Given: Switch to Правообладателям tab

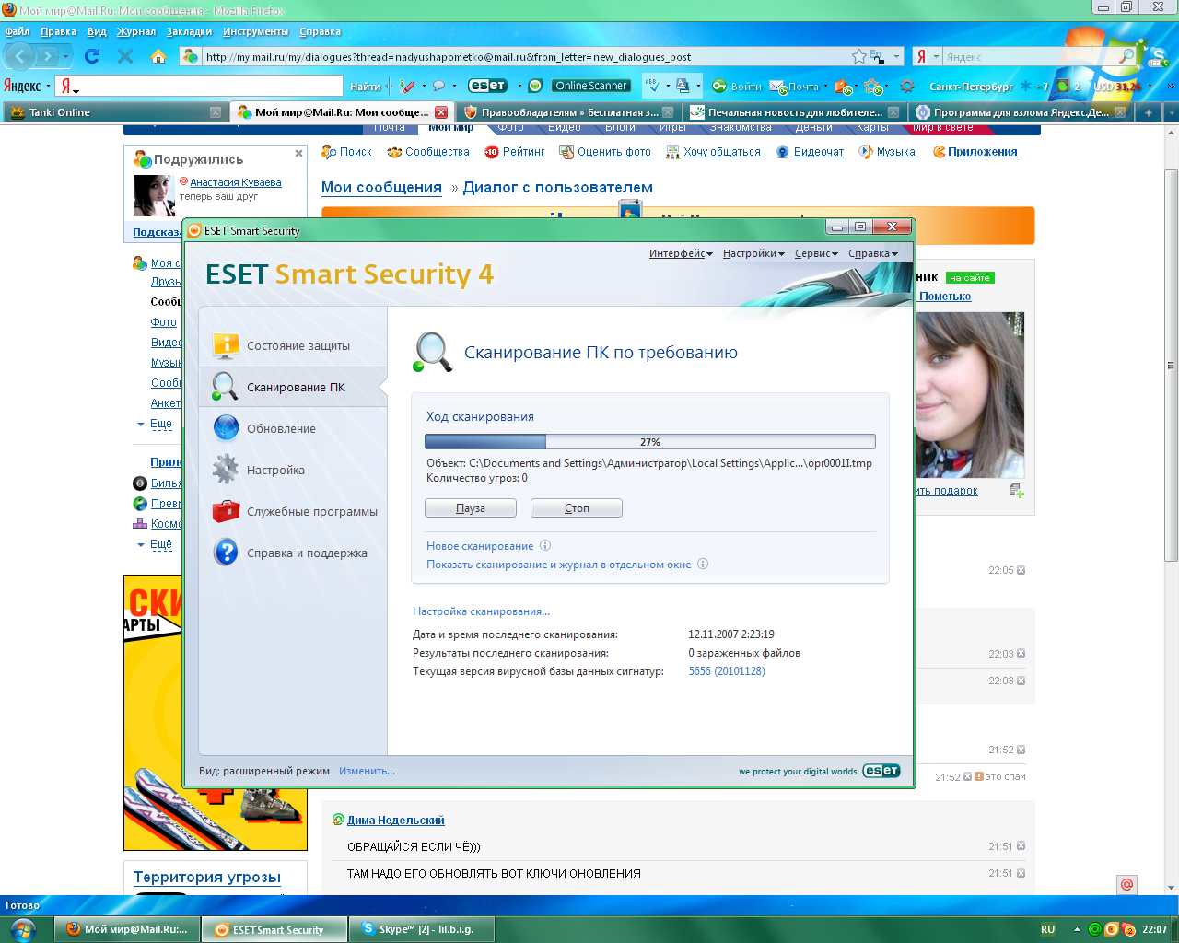Looking at the screenshot, I should tap(569, 112).
